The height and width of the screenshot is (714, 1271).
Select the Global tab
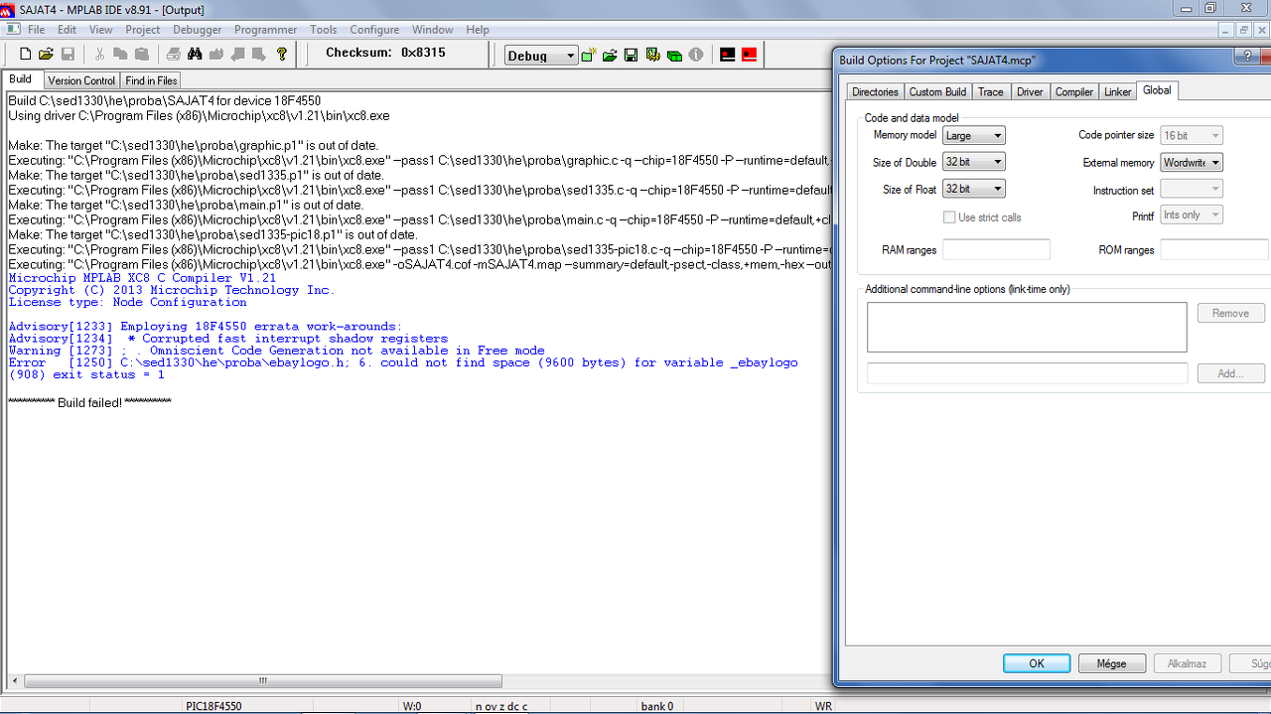pos(1157,90)
